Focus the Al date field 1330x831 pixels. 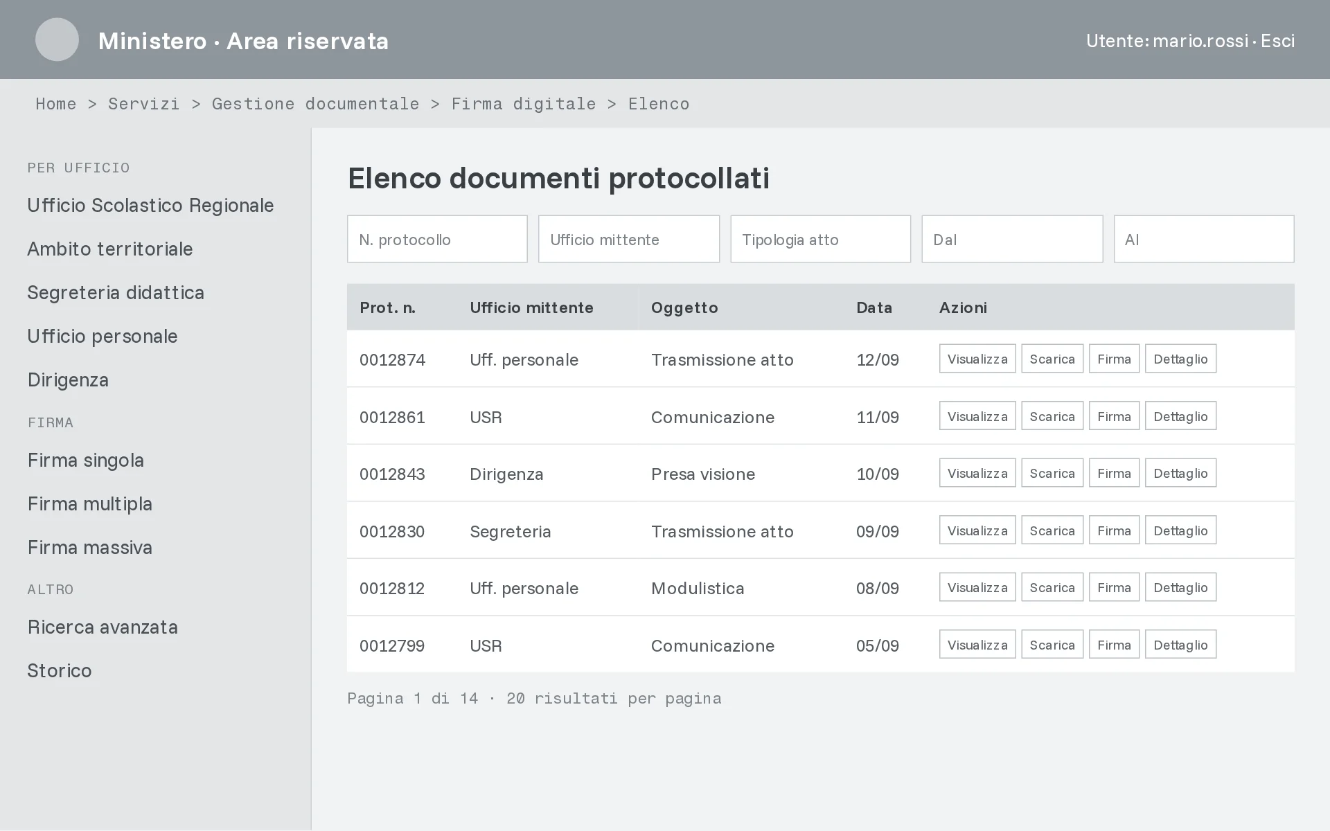(1204, 239)
